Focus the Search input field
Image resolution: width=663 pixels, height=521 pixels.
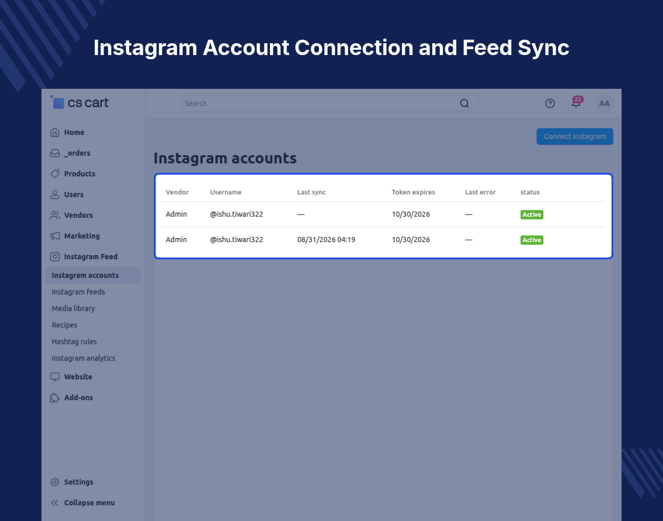[330, 104]
